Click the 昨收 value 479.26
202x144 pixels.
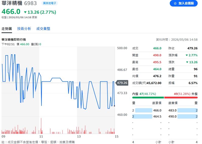192,48
